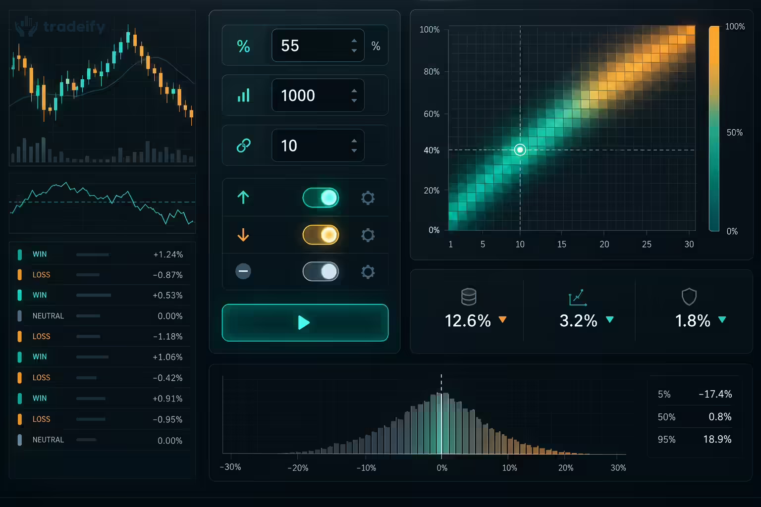Image resolution: width=761 pixels, height=507 pixels.
Task: Click the heatmap color scale bar
Action: click(x=714, y=129)
